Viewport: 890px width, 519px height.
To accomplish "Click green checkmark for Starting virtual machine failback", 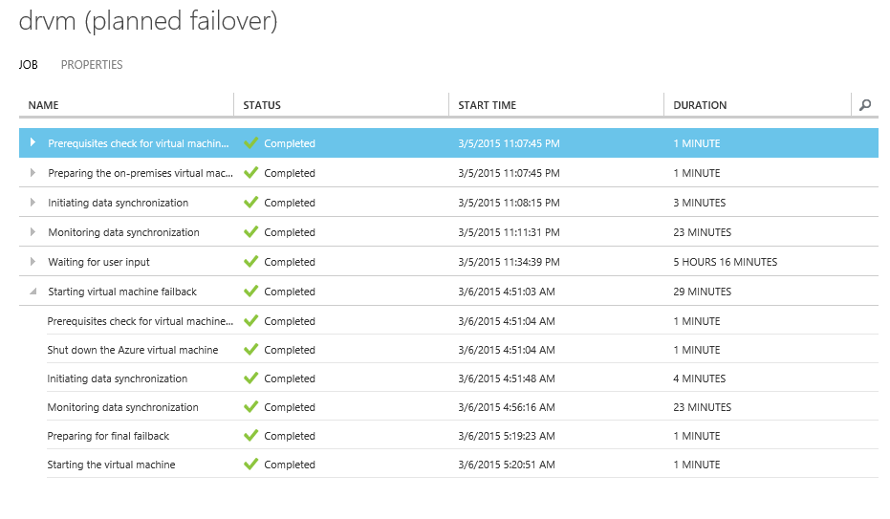I will (x=251, y=292).
